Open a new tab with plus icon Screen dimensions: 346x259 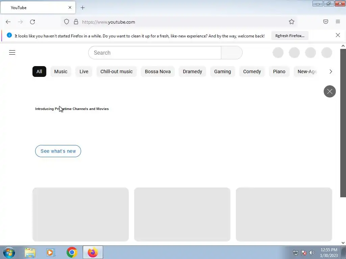pos(82,8)
